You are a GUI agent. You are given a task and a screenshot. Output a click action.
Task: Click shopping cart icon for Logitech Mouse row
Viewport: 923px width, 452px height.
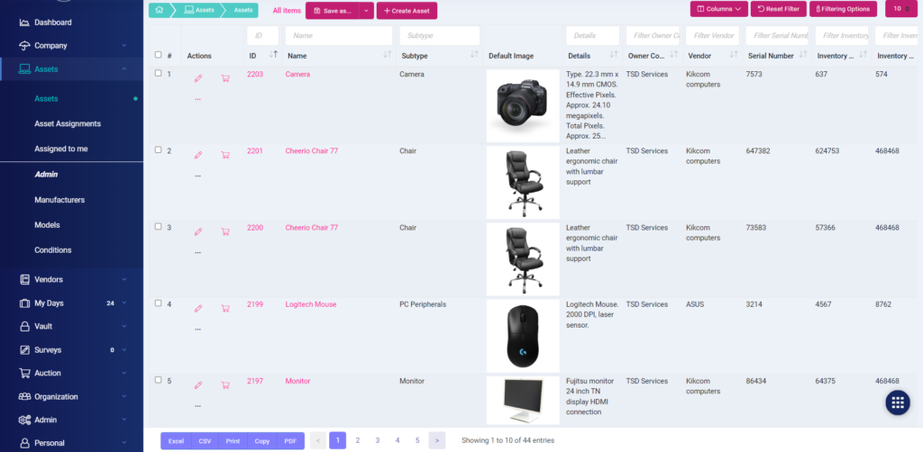click(224, 309)
